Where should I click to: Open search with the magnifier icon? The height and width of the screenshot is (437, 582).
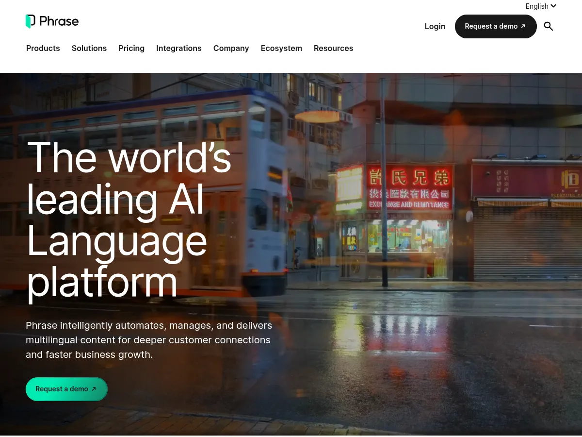coord(549,26)
